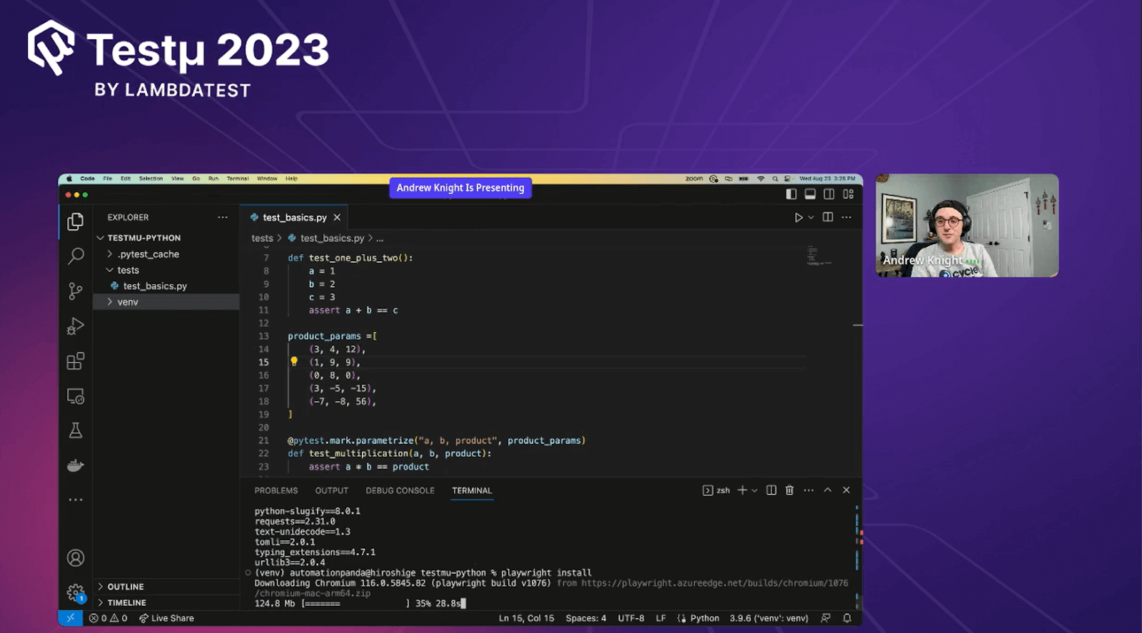Click the feedback icon in status bar
This screenshot has width=1142, height=633.
(x=826, y=618)
